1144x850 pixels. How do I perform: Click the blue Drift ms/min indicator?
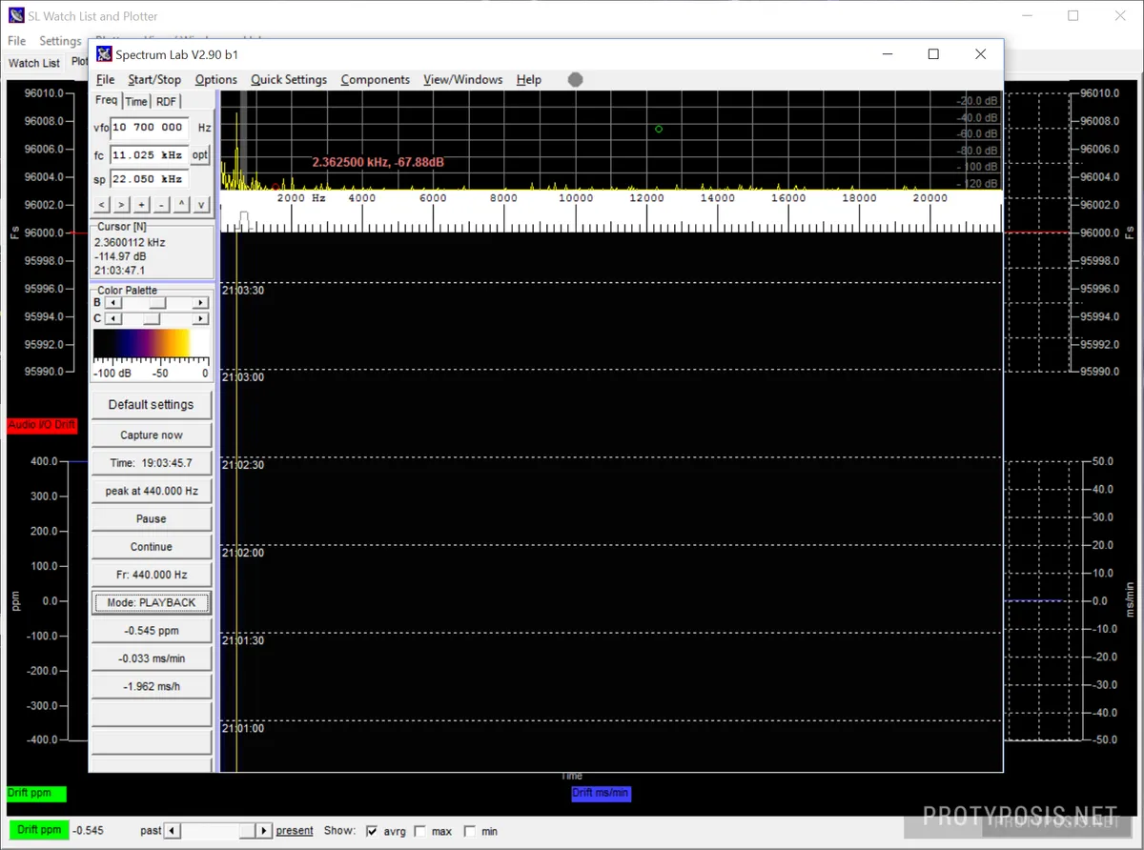coord(601,793)
